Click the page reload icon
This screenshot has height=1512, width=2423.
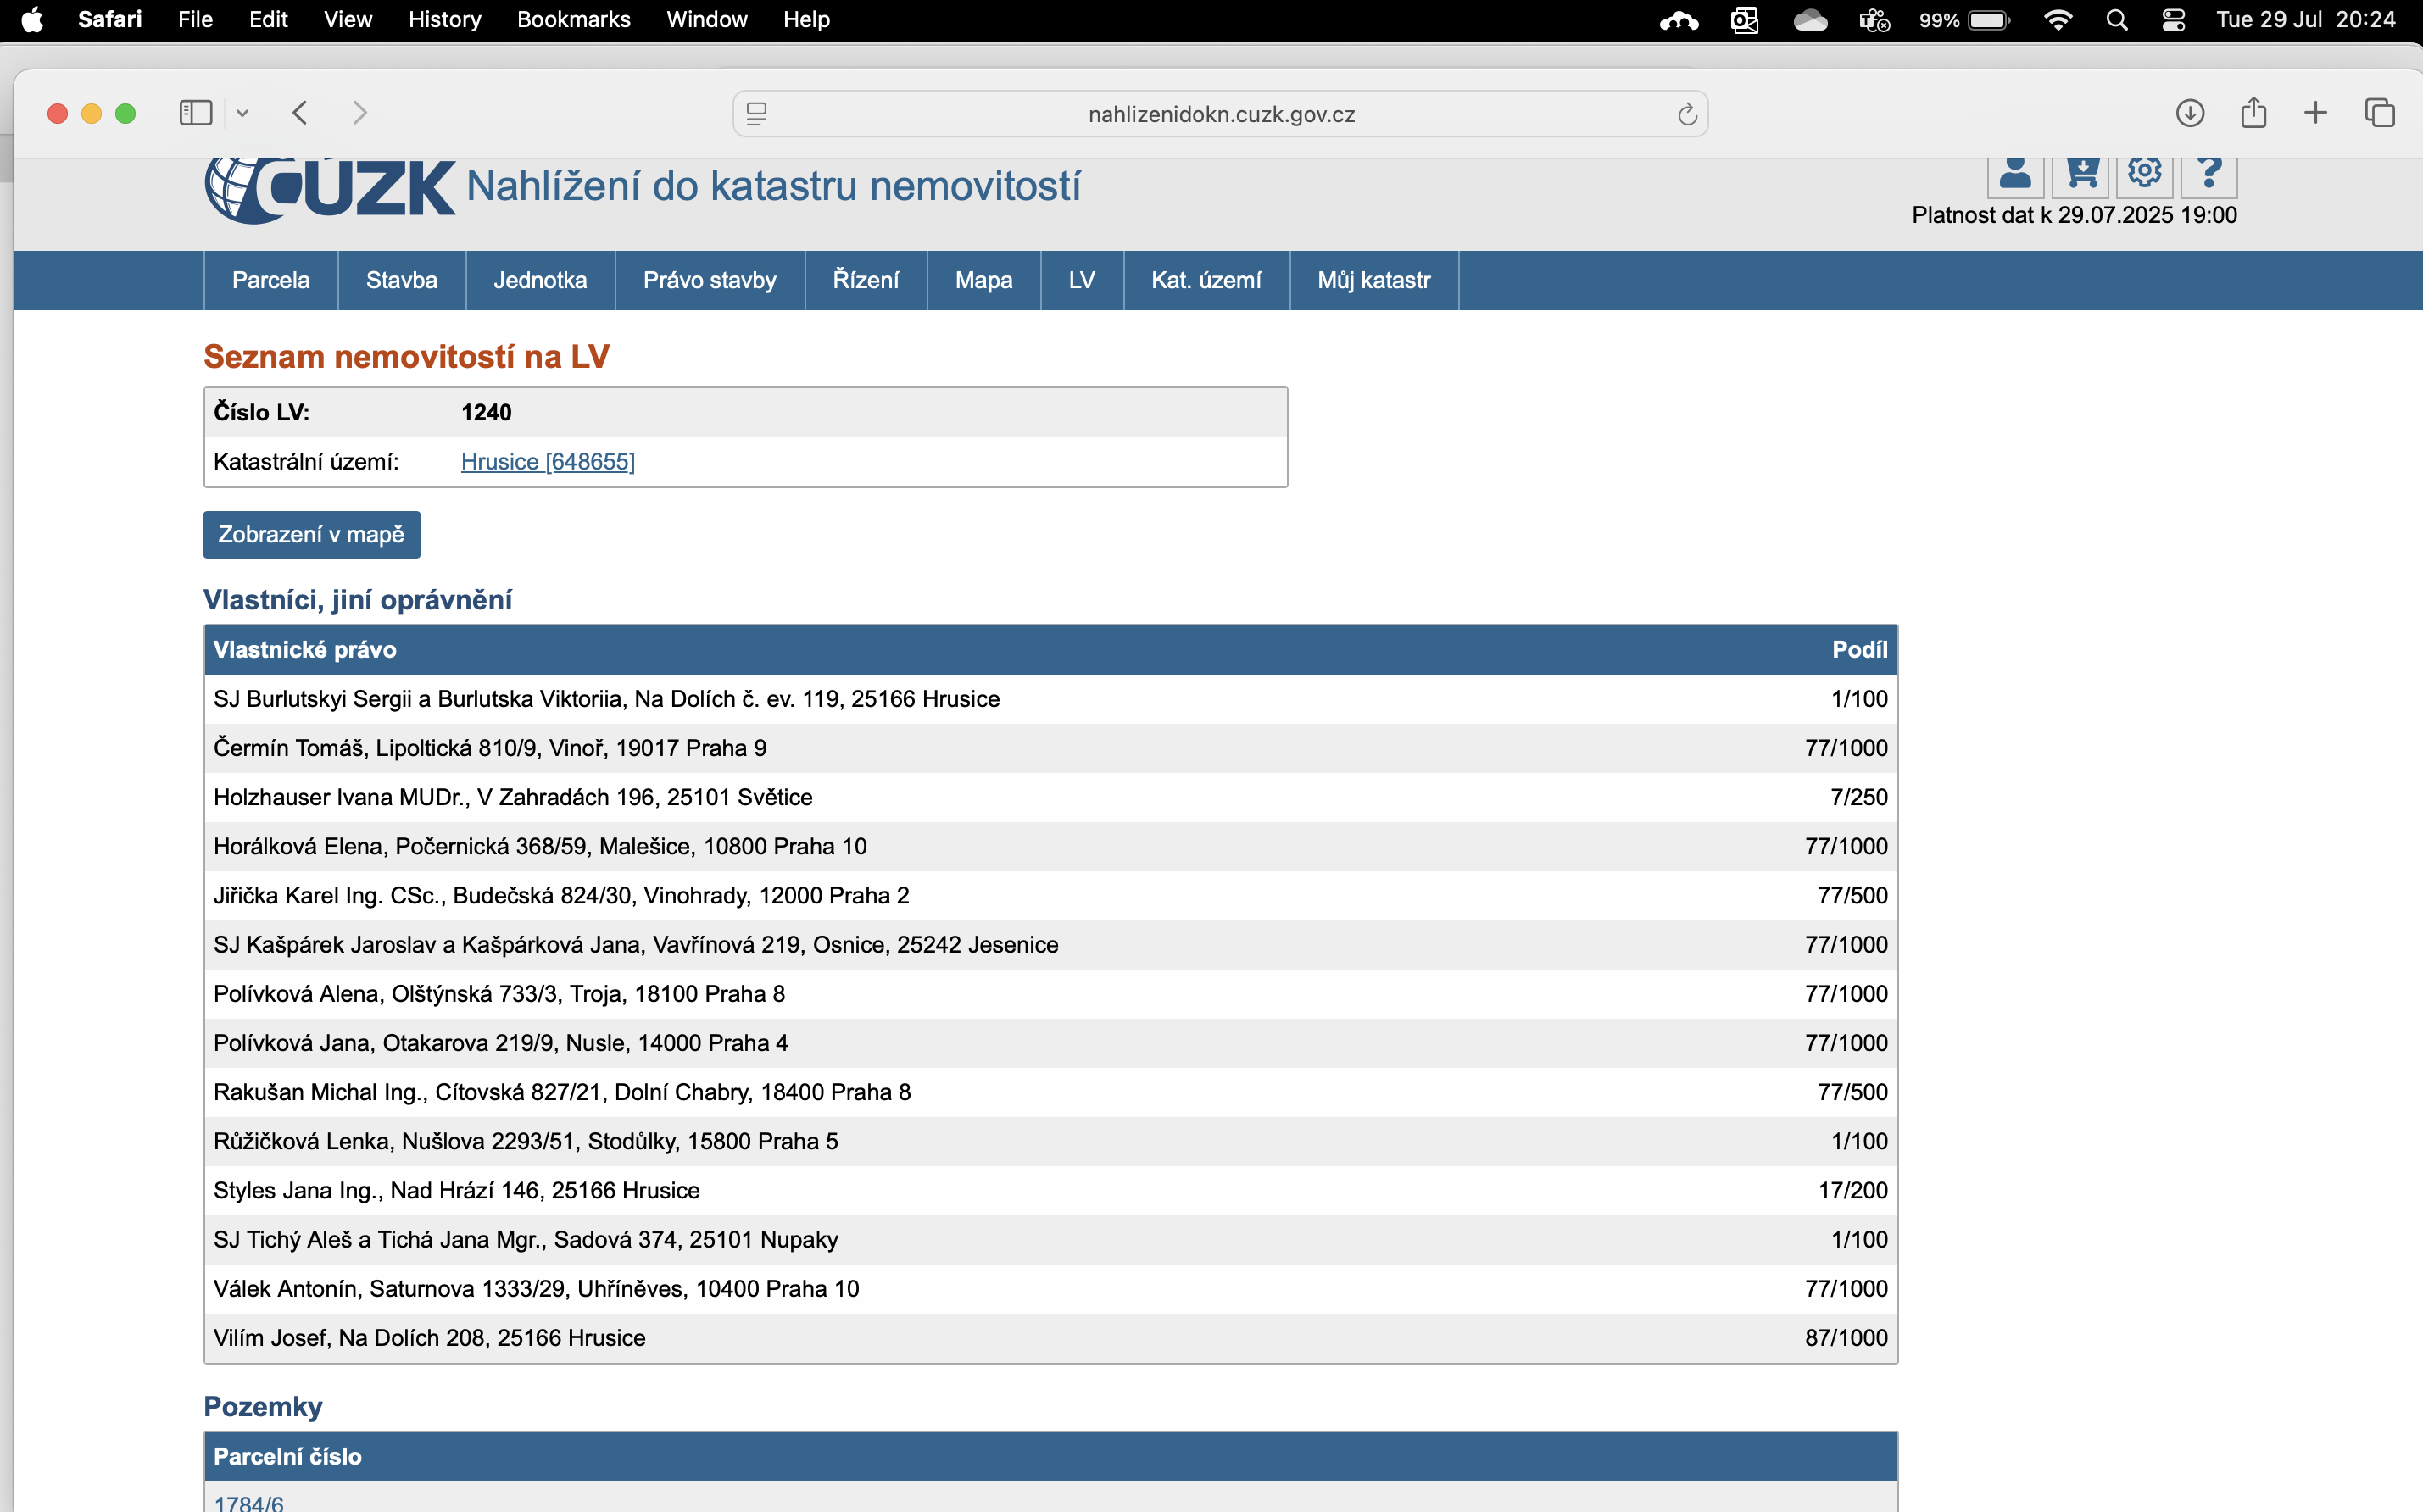[x=1687, y=114]
